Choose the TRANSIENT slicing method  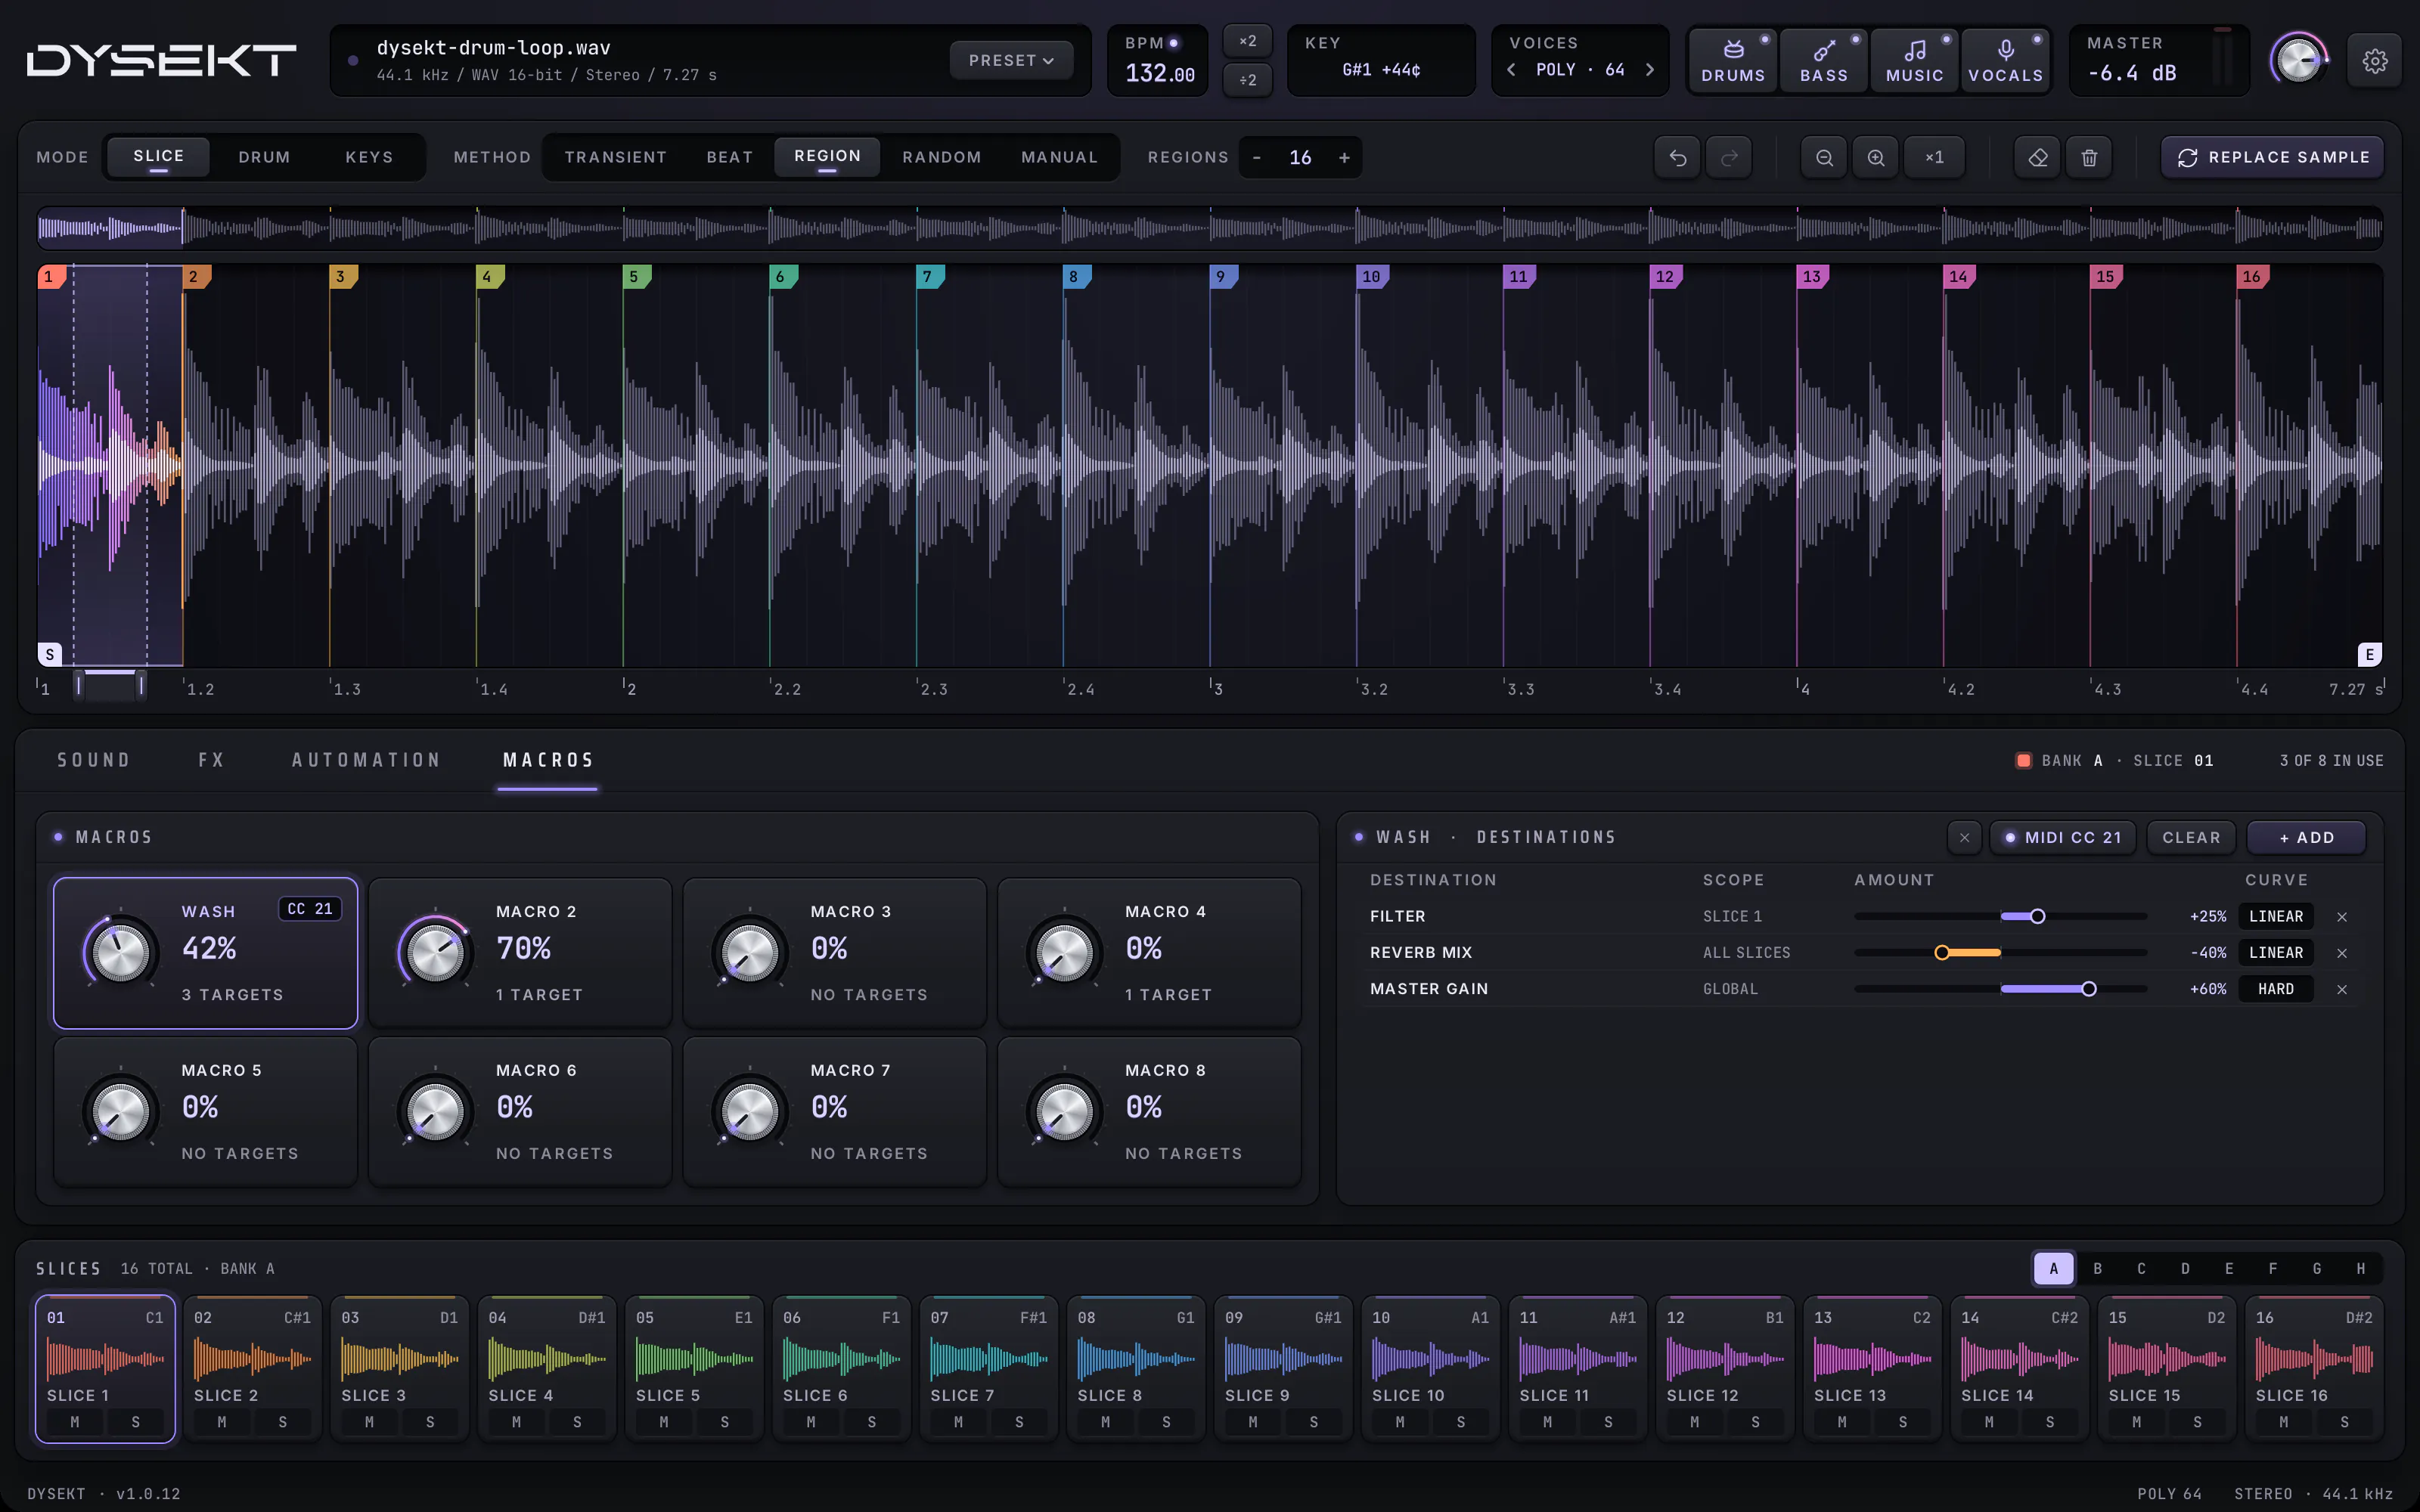(x=615, y=157)
